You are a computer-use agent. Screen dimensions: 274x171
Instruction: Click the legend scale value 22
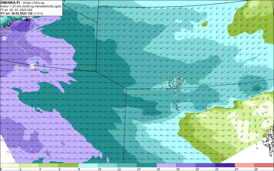217,169
